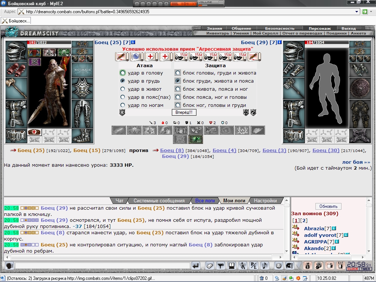Switch to the 'Все логи' tab
Screen dimensions: 376x282
point(205,201)
